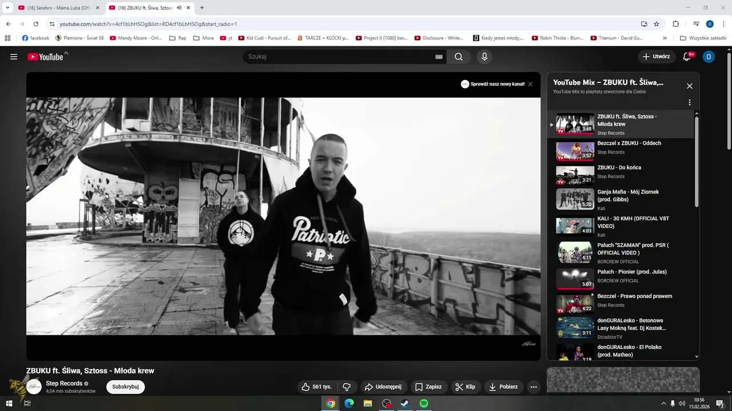Screen dimensions: 732x411
Task: Create a clip with Klip button
Action: tap(466, 386)
